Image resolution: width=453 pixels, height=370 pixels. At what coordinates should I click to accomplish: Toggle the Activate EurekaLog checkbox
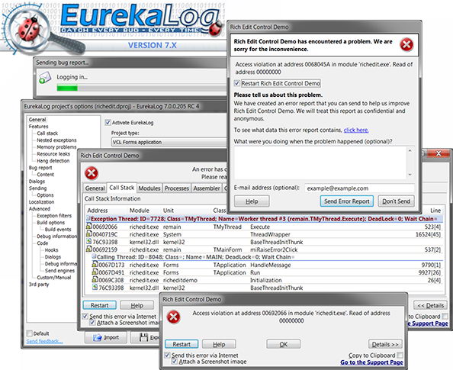tap(108, 122)
